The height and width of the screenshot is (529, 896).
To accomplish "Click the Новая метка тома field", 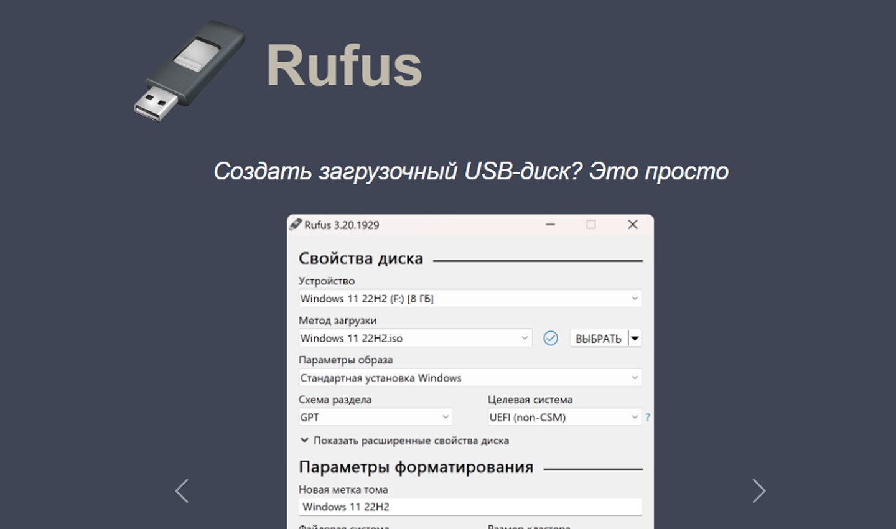I will [470, 507].
